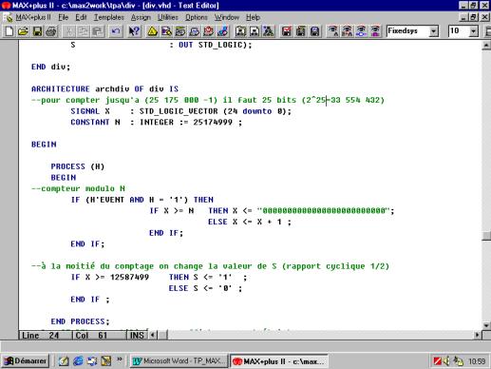Viewport: 491px width, 369px height.
Task: Open the Assign menu
Action: click(141, 17)
